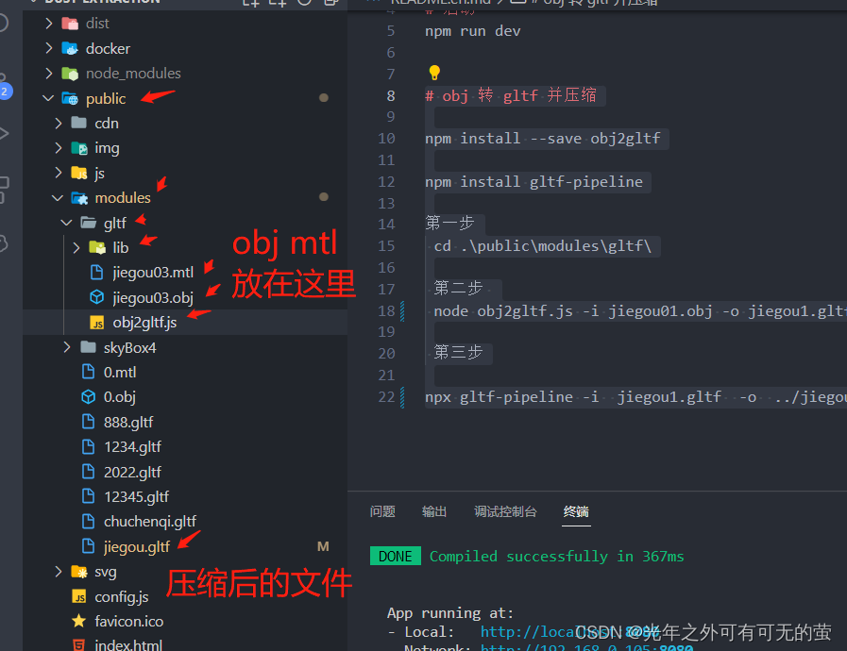Image resolution: width=847 pixels, height=651 pixels.
Task: Click the JavaScript icon of obj2gltf.js
Action: [96, 321]
